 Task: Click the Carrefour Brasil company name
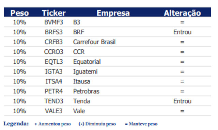click(94, 42)
